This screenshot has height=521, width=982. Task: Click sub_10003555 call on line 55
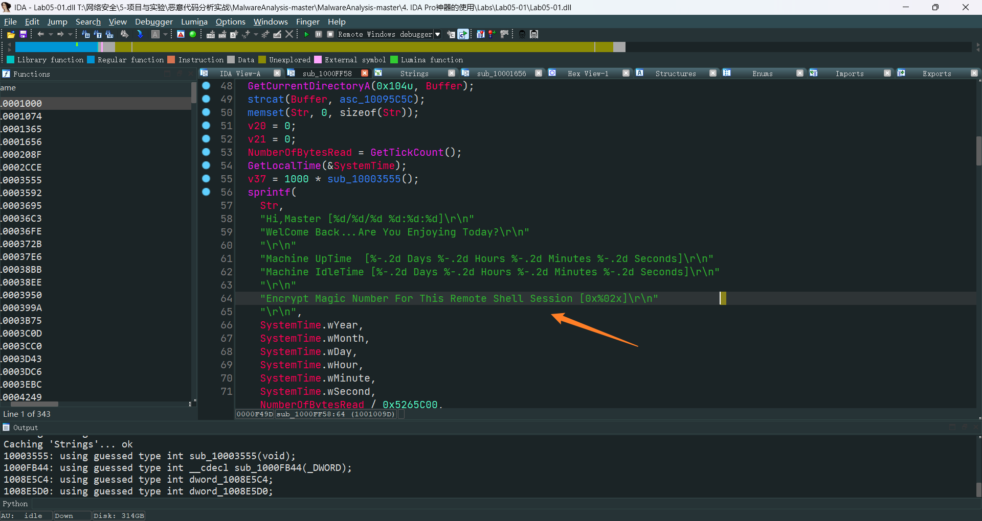(x=364, y=179)
